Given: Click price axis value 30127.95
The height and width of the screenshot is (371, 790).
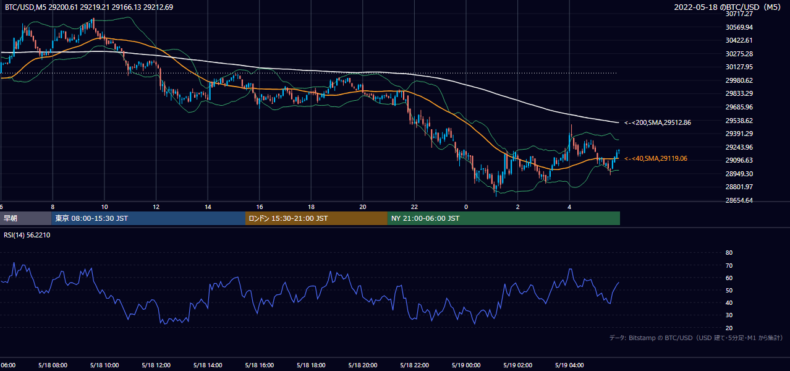Looking at the screenshot, I should click(x=739, y=67).
